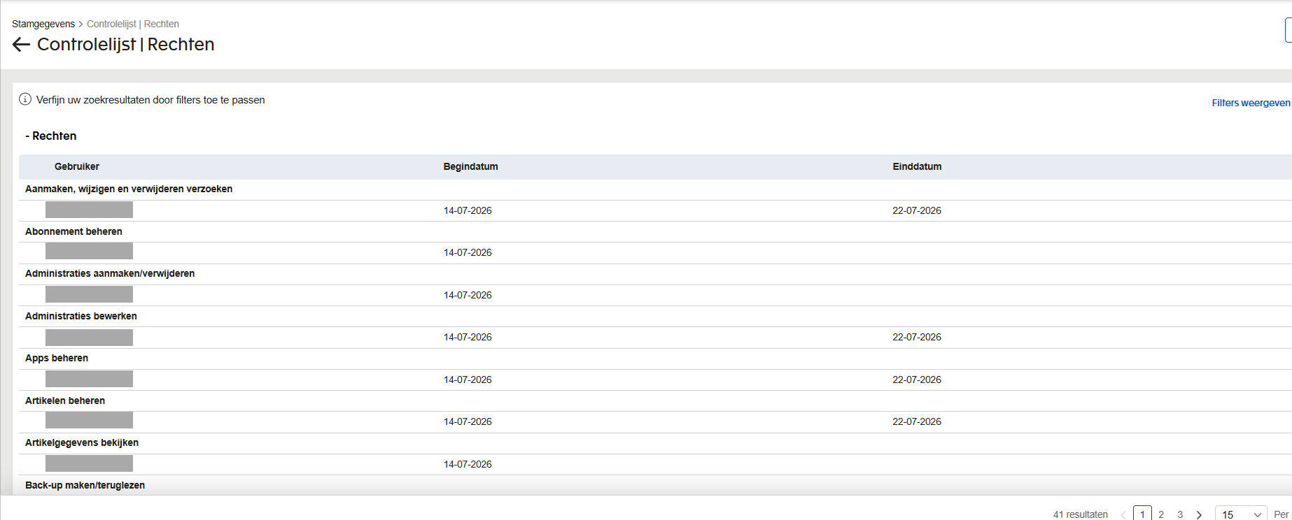Click the Einddatum column header
The image size is (1292, 520).
coord(917,166)
